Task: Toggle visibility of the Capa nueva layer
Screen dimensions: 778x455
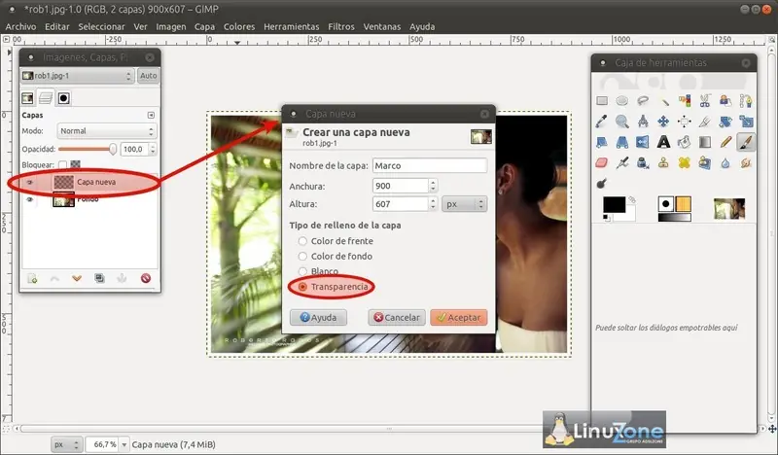Action: click(30, 183)
